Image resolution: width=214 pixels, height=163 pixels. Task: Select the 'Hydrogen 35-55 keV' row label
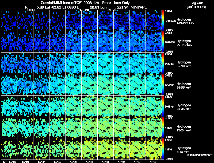coord(184,86)
